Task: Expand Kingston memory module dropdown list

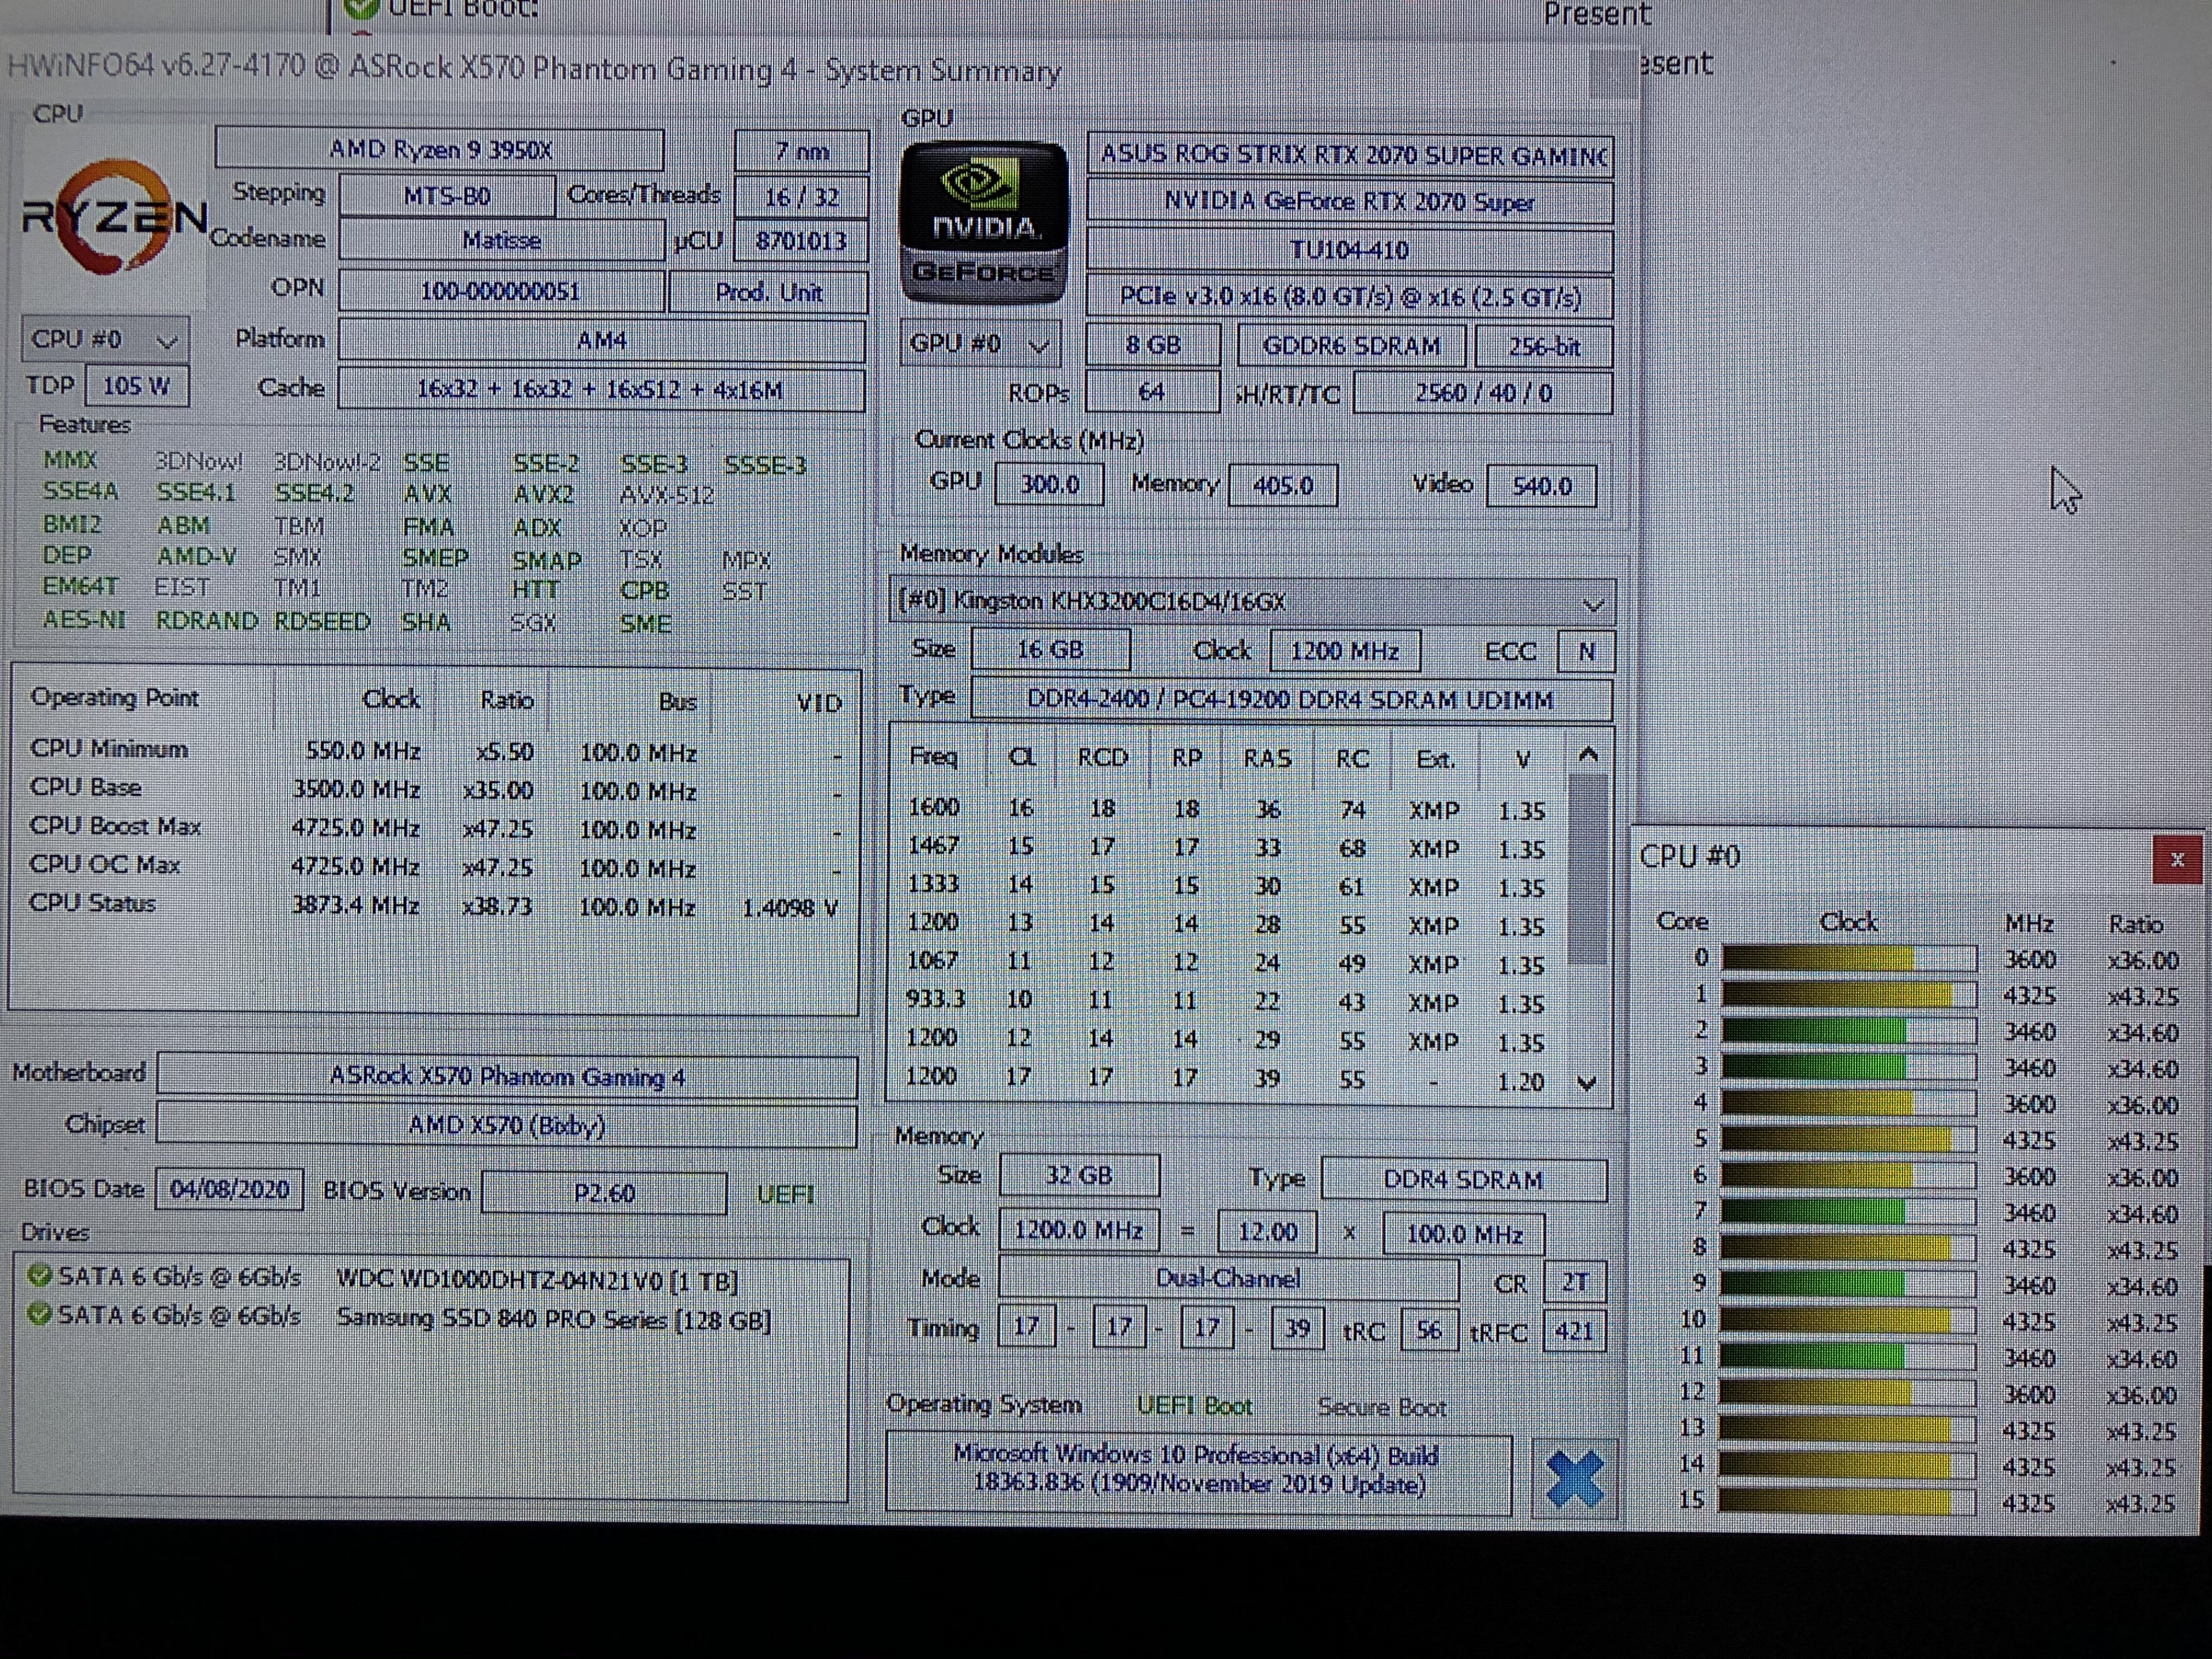Action: coord(1593,604)
